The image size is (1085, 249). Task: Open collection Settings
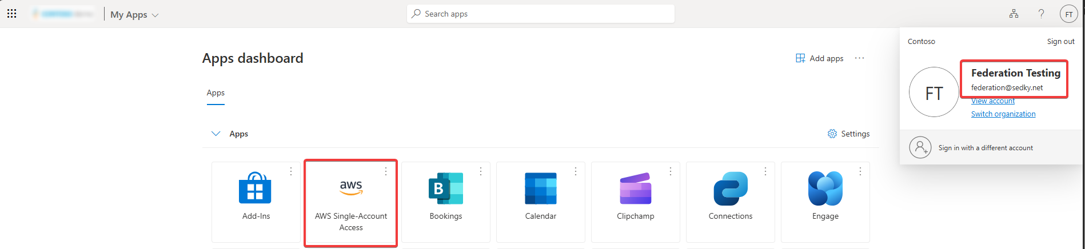849,134
